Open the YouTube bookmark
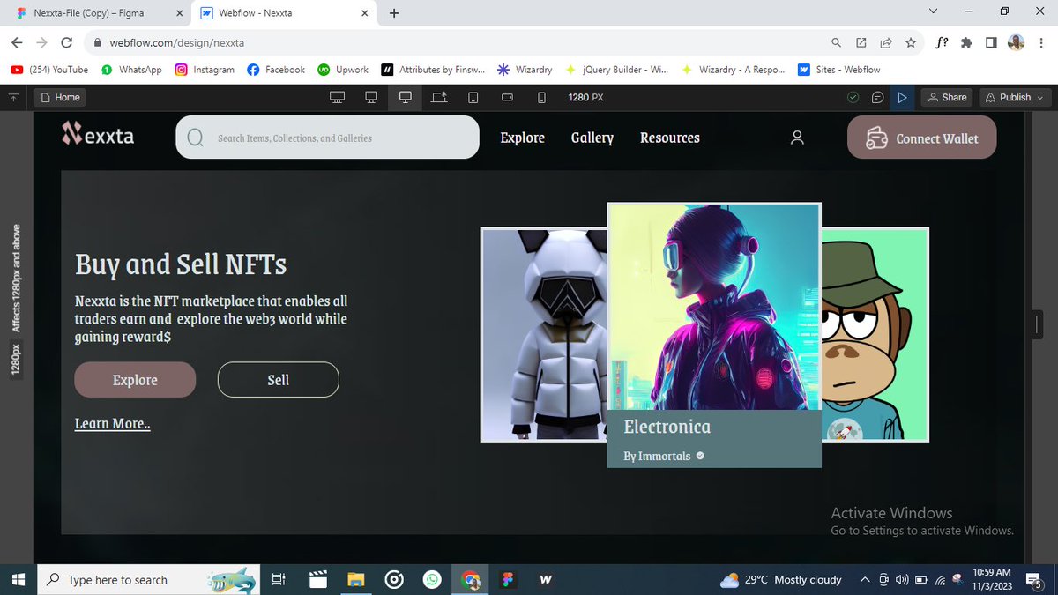 (x=49, y=70)
